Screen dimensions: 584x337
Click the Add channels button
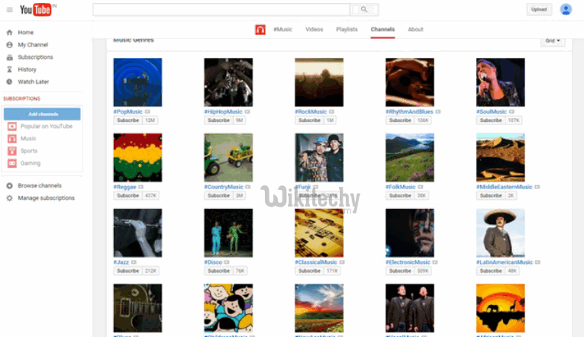tap(42, 114)
